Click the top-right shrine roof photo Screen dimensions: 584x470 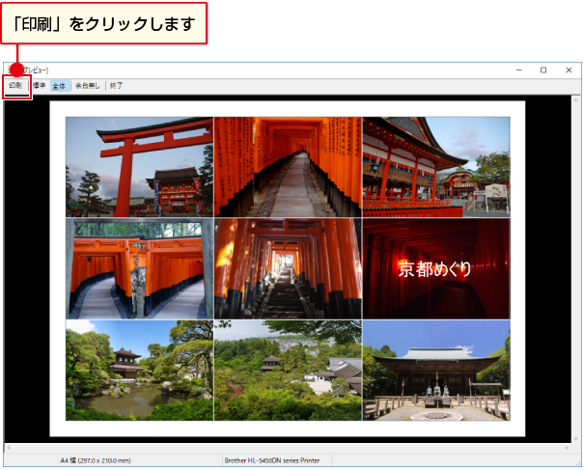[x=436, y=166]
